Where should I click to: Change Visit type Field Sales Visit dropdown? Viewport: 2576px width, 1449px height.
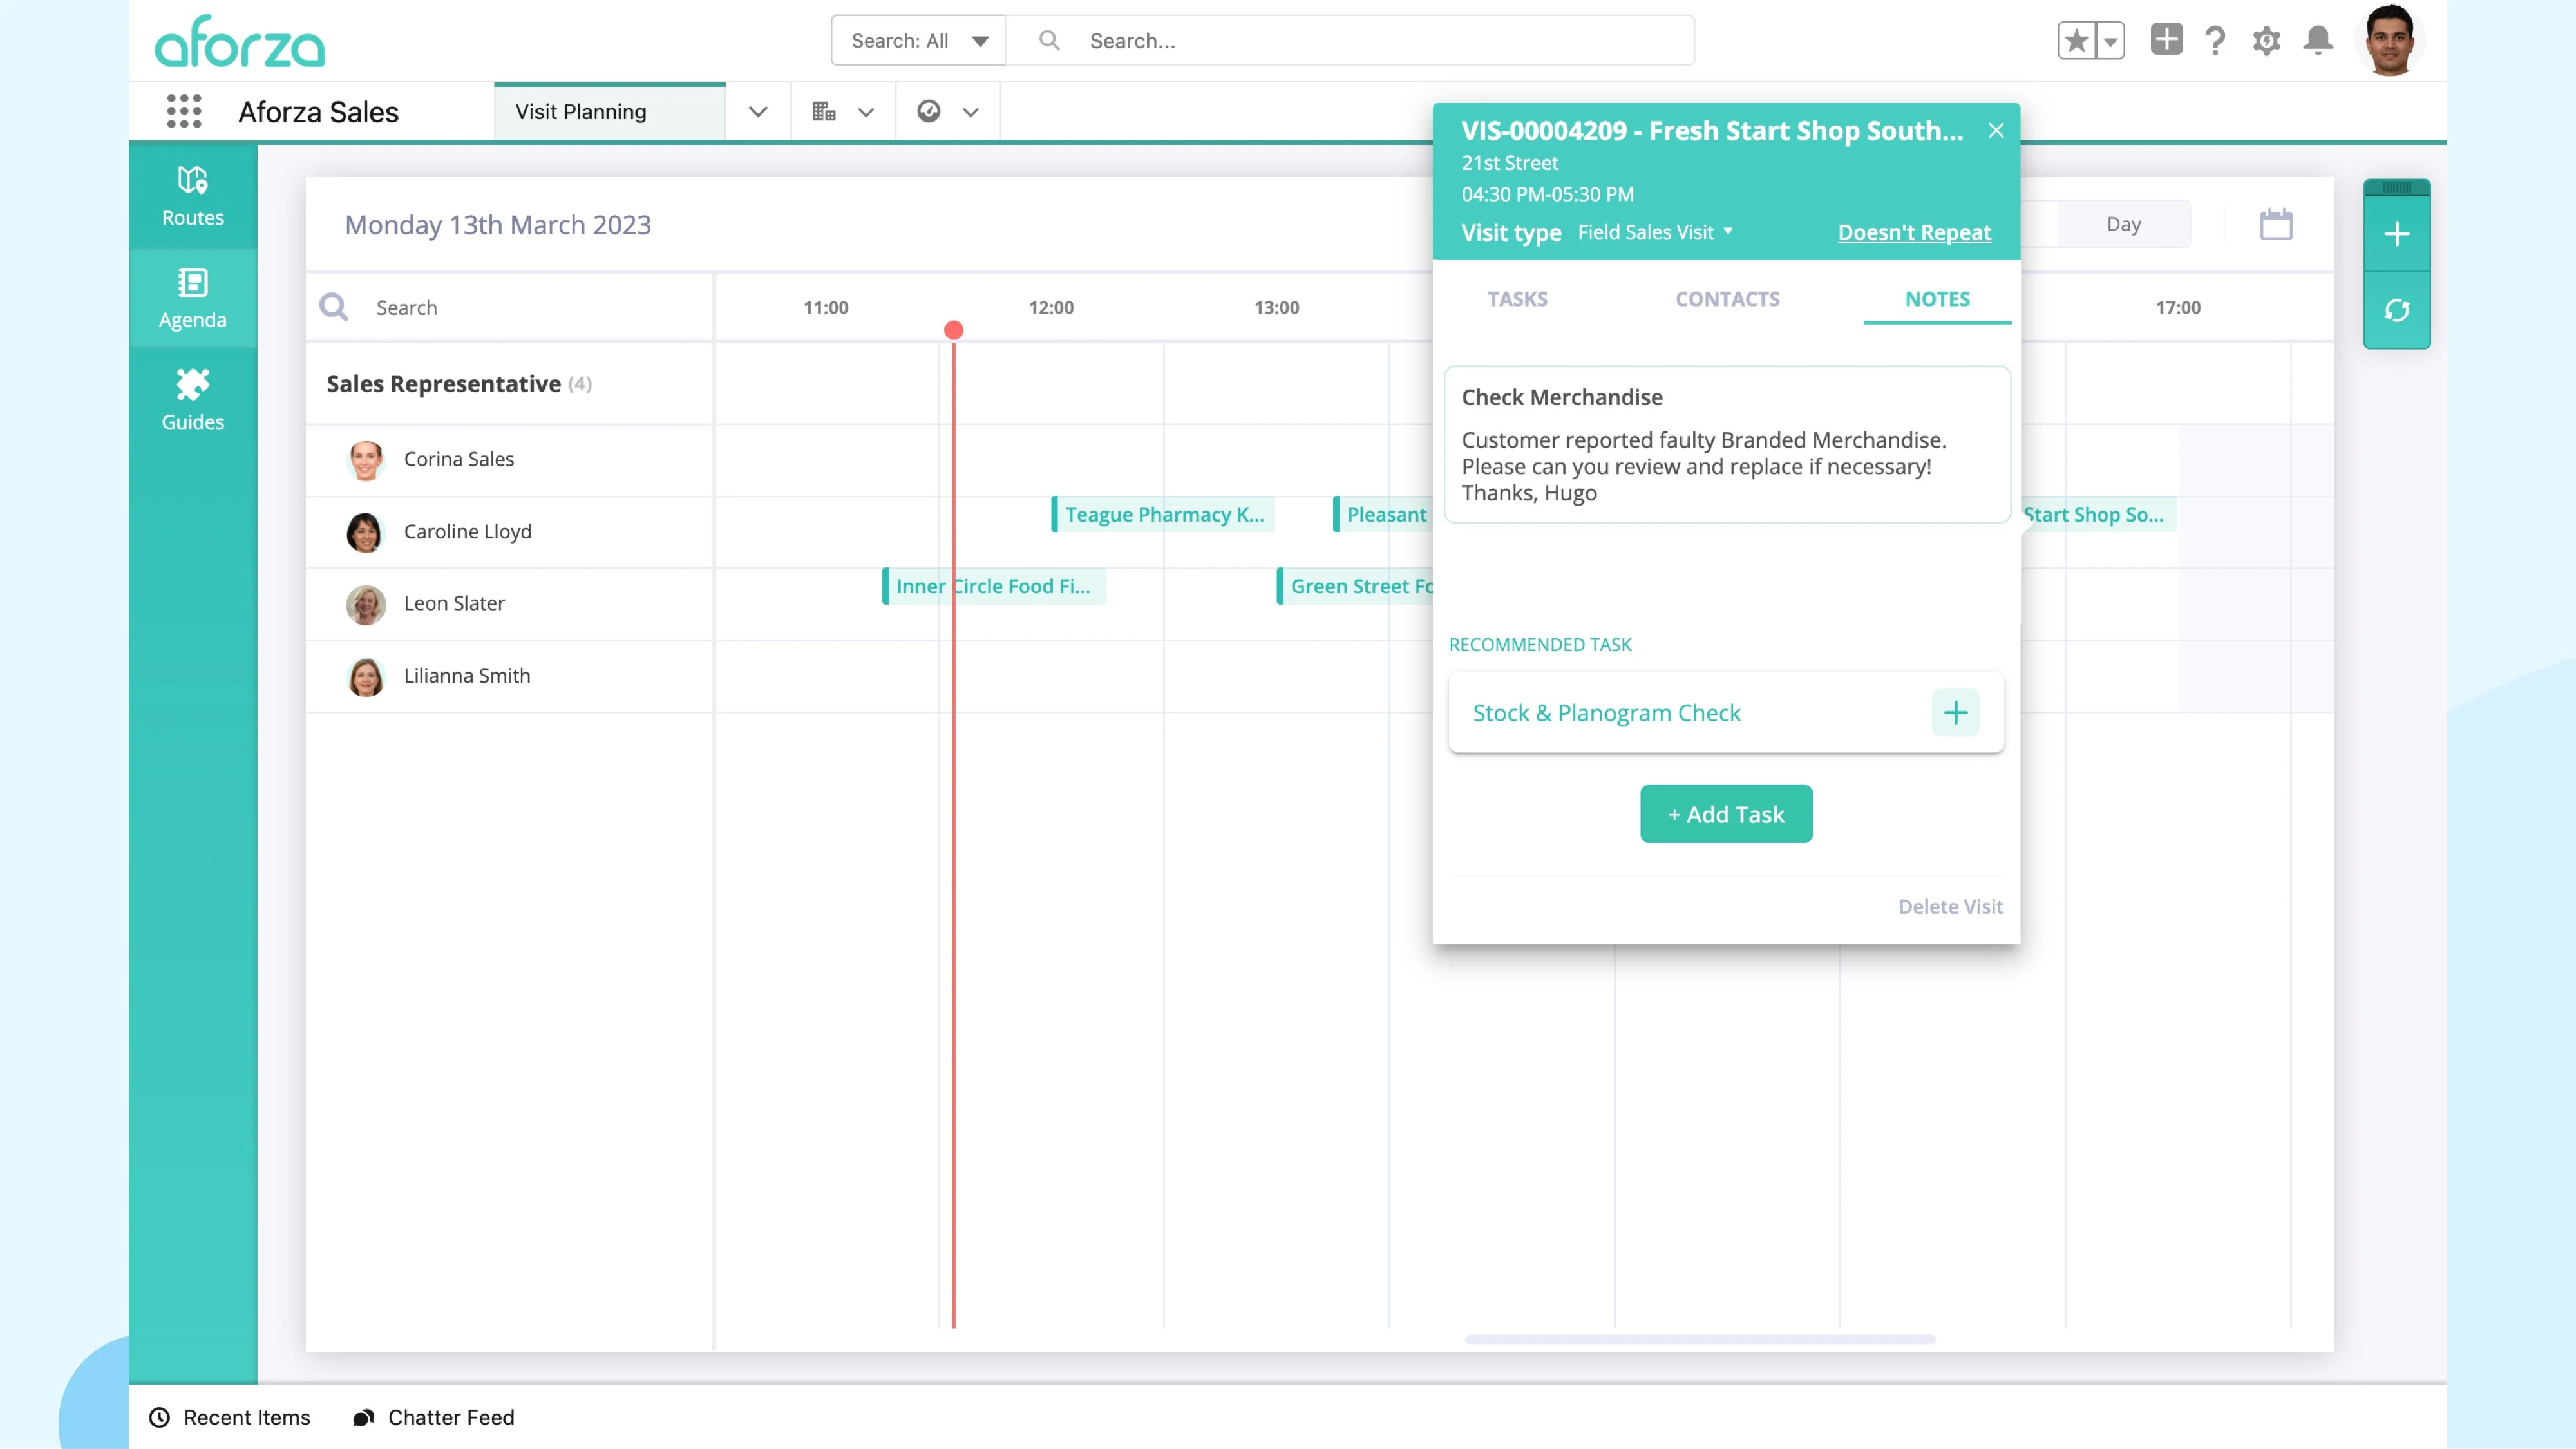click(x=1655, y=232)
